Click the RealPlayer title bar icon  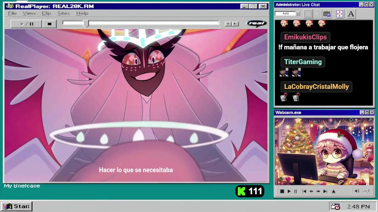pos(10,6)
